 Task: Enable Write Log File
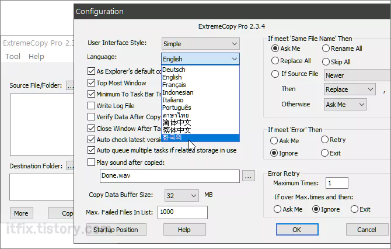91,106
